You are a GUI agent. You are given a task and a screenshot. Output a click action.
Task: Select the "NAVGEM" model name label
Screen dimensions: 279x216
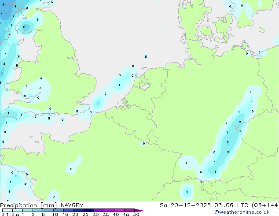coord(72,205)
